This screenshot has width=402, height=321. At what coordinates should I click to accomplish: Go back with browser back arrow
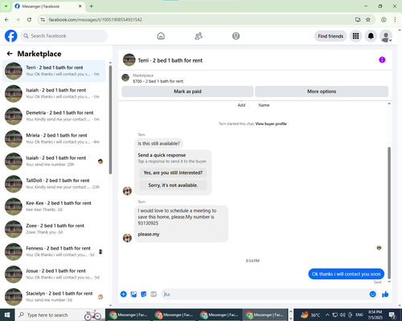pyautogui.click(x=6, y=19)
